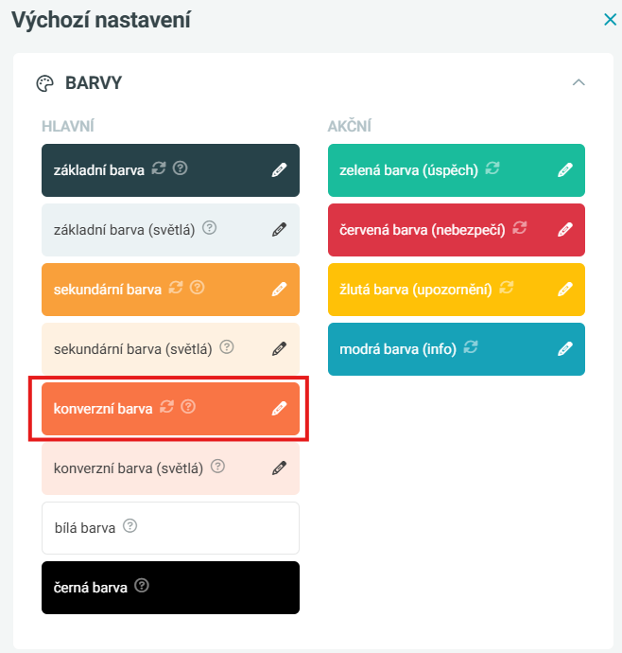The image size is (622, 653).
Task: Reset základní barva with refresh icon
Action: pos(159,168)
